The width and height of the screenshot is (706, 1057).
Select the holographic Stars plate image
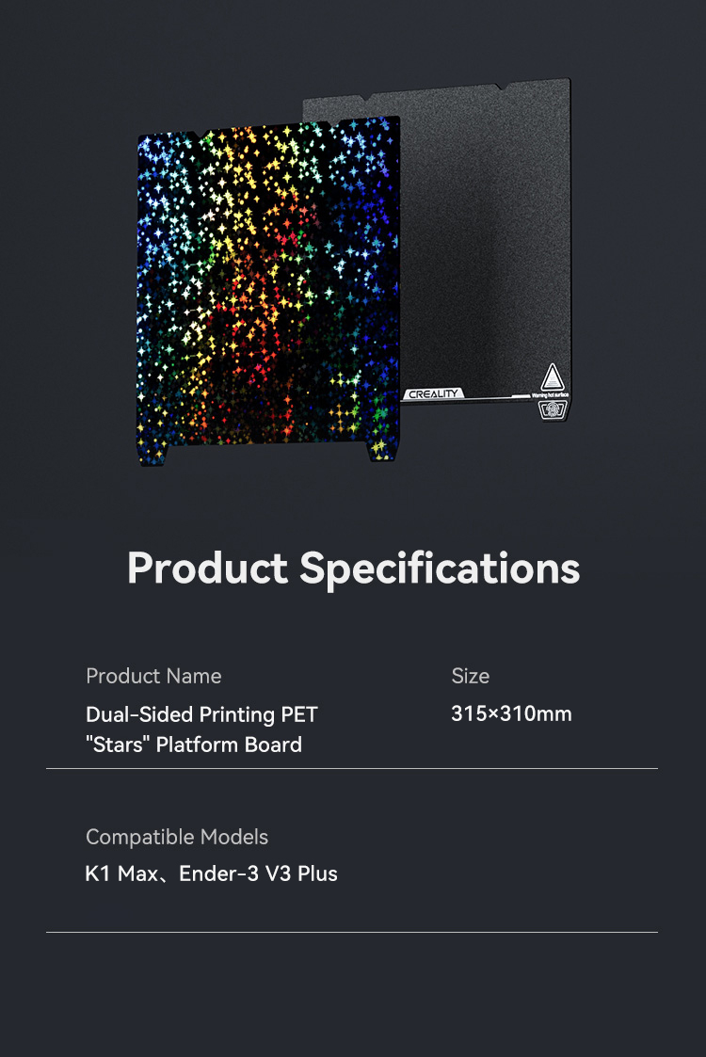pos(268,291)
